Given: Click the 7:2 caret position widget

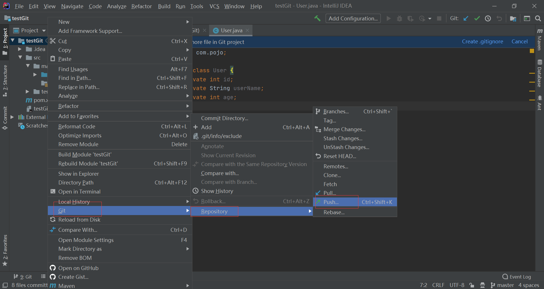Looking at the screenshot, I should point(423,285).
